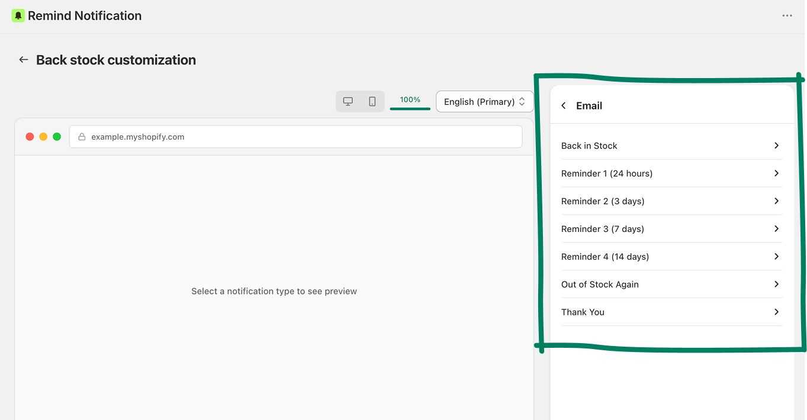This screenshot has width=807, height=420.
Task: Click the red browser window dot
Action: (30, 137)
